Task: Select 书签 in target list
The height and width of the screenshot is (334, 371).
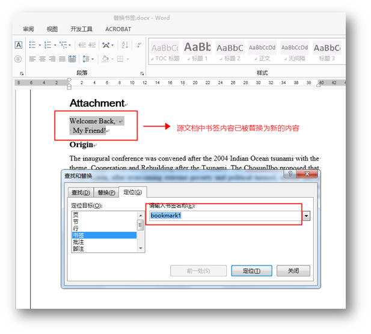Action: point(104,235)
